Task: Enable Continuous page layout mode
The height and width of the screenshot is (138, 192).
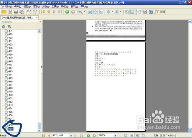Action: pos(131,135)
